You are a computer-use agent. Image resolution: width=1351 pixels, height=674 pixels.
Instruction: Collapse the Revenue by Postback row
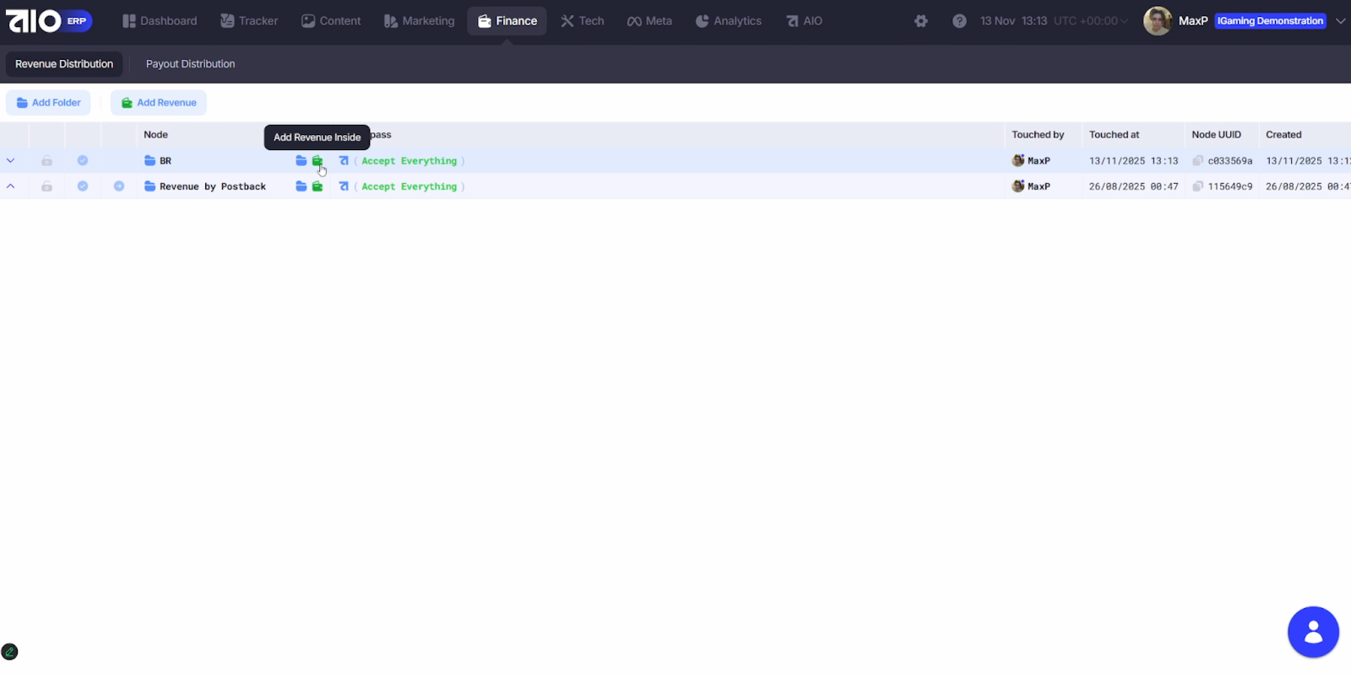pos(11,186)
